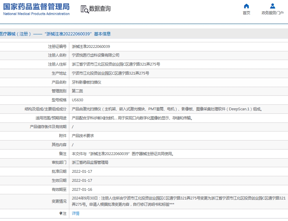Click the 型号规格 row label
The image size is (288, 221).
coord(59,100)
